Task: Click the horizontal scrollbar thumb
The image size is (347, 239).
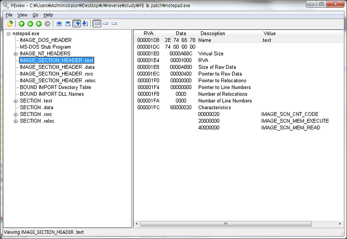Action: coord(226,224)
